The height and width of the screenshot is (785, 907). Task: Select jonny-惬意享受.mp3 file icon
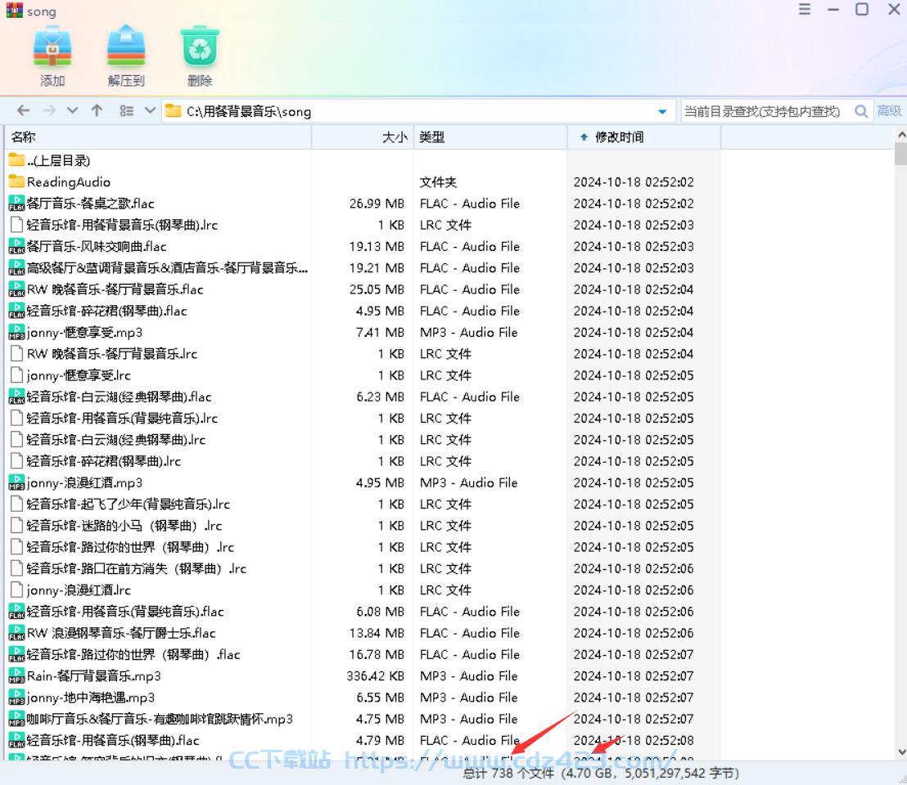click(x=16, y=332)
